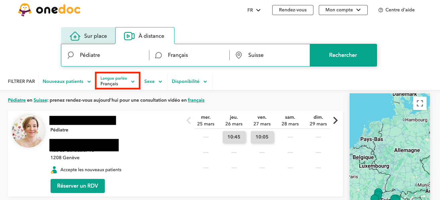Follow the français link in the heading
This screenshot has width=440, height=200.
pos(196,100)
